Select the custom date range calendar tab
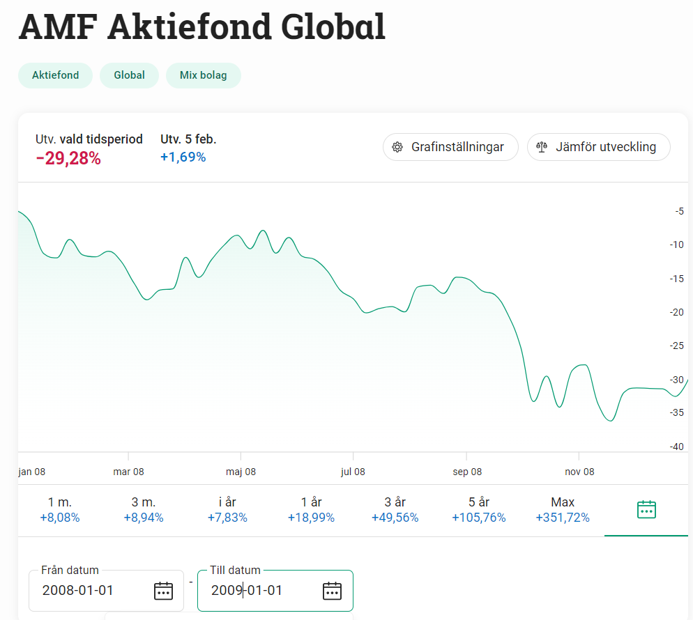The image size is (693, 620). (x=646, y=510)
